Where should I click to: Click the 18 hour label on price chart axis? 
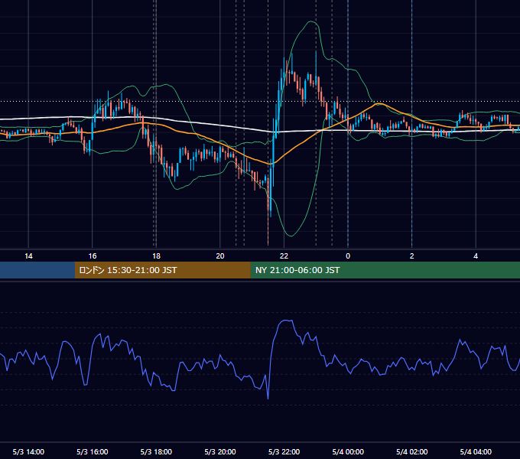[x=156, y=256]
